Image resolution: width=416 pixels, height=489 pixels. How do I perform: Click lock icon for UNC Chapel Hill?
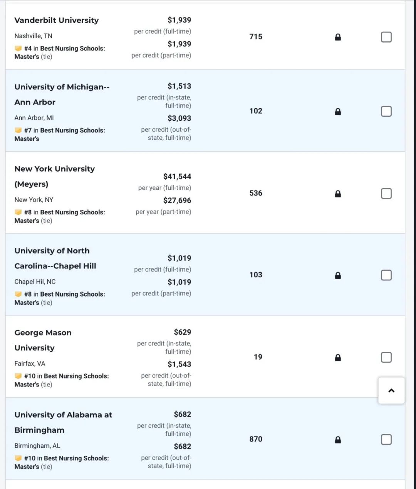point(338,275)
